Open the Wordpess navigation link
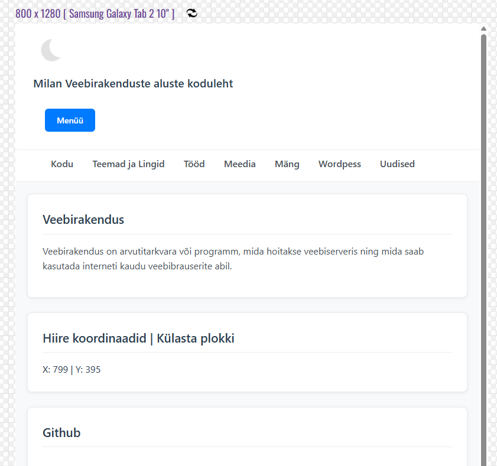The width and height of the screenshot is (497, 466). point(339,164)
